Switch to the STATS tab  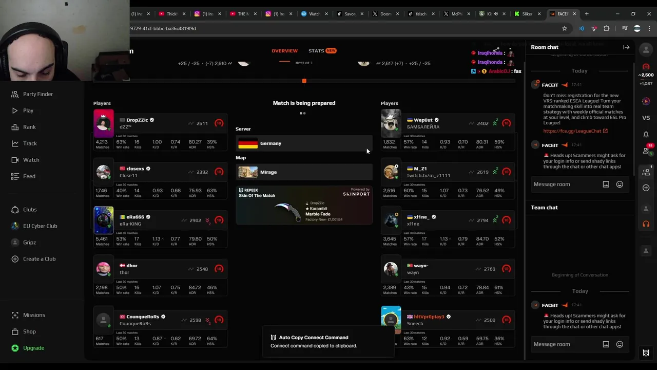322,51
